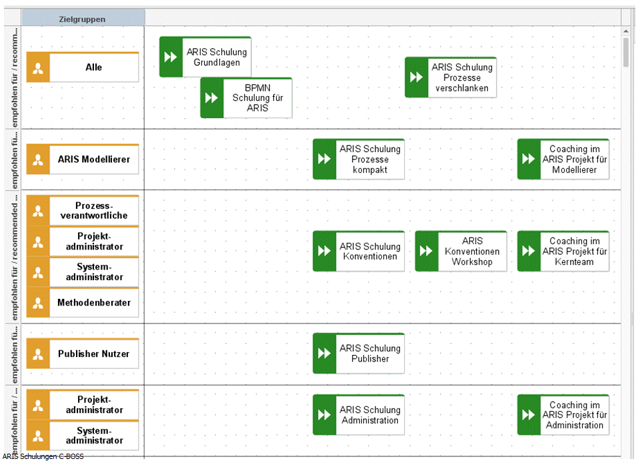Select 'Coaching im ARIS Projekt für Modellierer' text
640x463 pixels.
click(575, 159)
